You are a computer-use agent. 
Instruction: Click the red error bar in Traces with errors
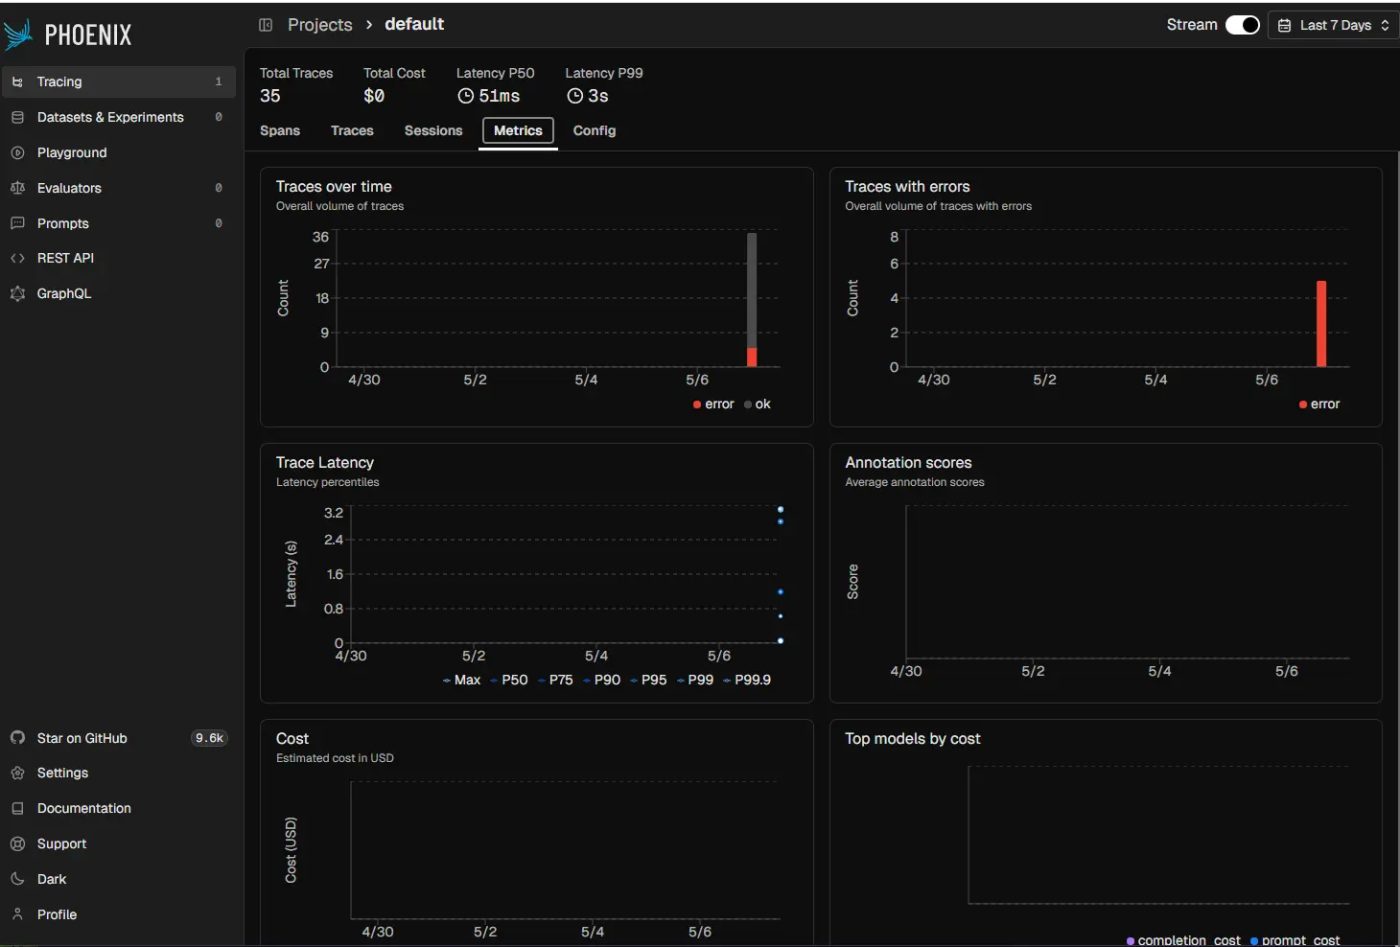tap(1321, 324)
